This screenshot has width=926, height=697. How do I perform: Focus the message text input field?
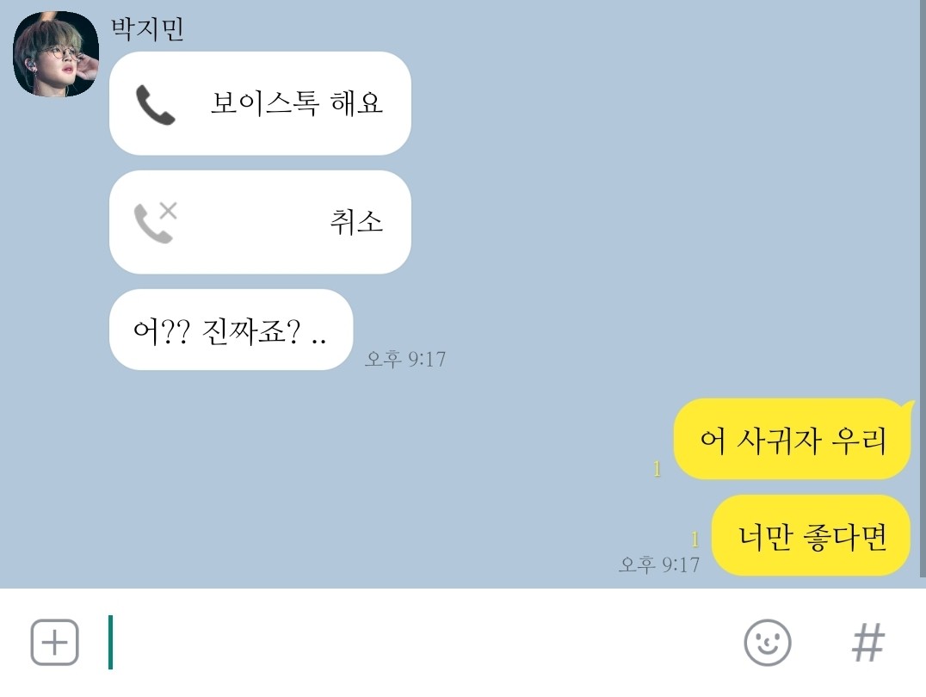pos(413,642)
